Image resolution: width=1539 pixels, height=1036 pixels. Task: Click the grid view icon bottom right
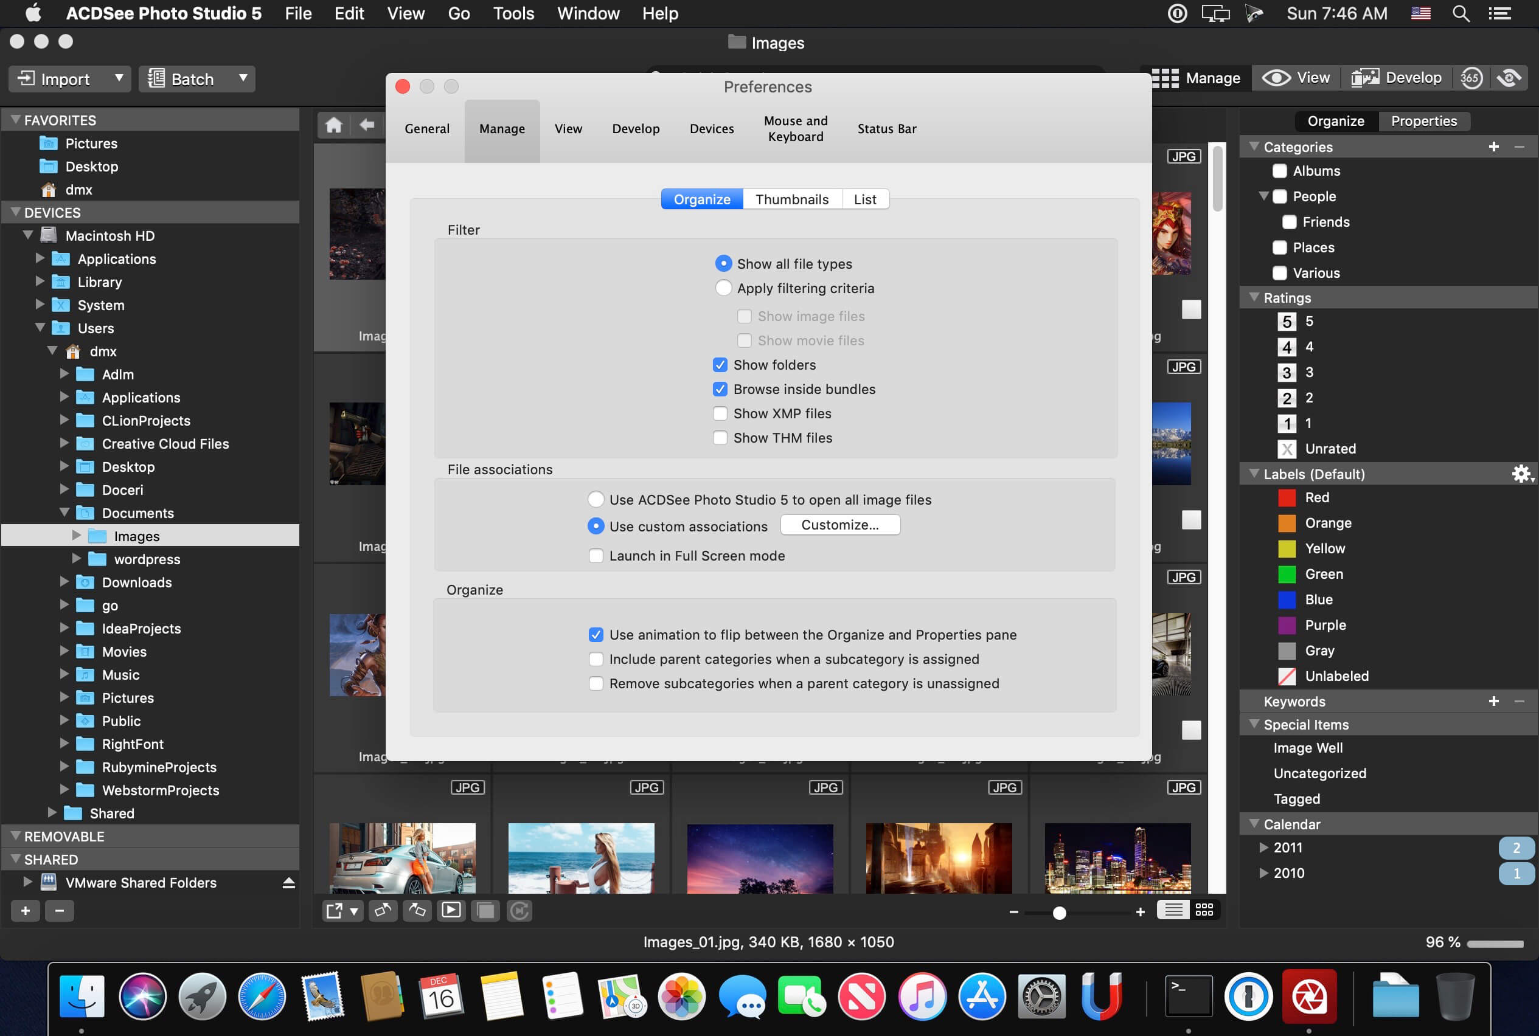(x=1203, y=913)
